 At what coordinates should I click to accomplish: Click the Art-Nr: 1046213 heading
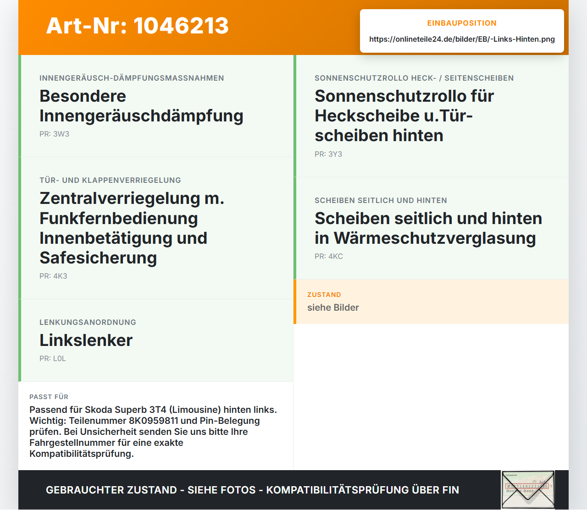137,26
